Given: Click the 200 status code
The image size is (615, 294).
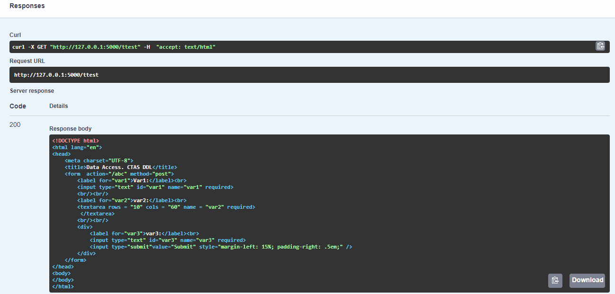Looking at the screenshot, I should pos(15,125).
